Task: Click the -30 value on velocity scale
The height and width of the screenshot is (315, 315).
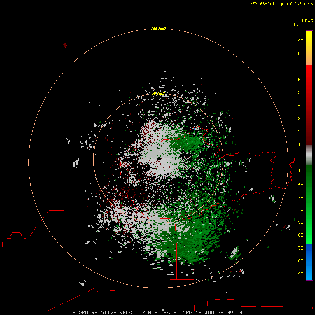Action: click(299, 196)
